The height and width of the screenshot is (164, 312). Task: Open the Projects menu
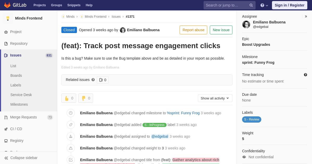coord(40,5)
